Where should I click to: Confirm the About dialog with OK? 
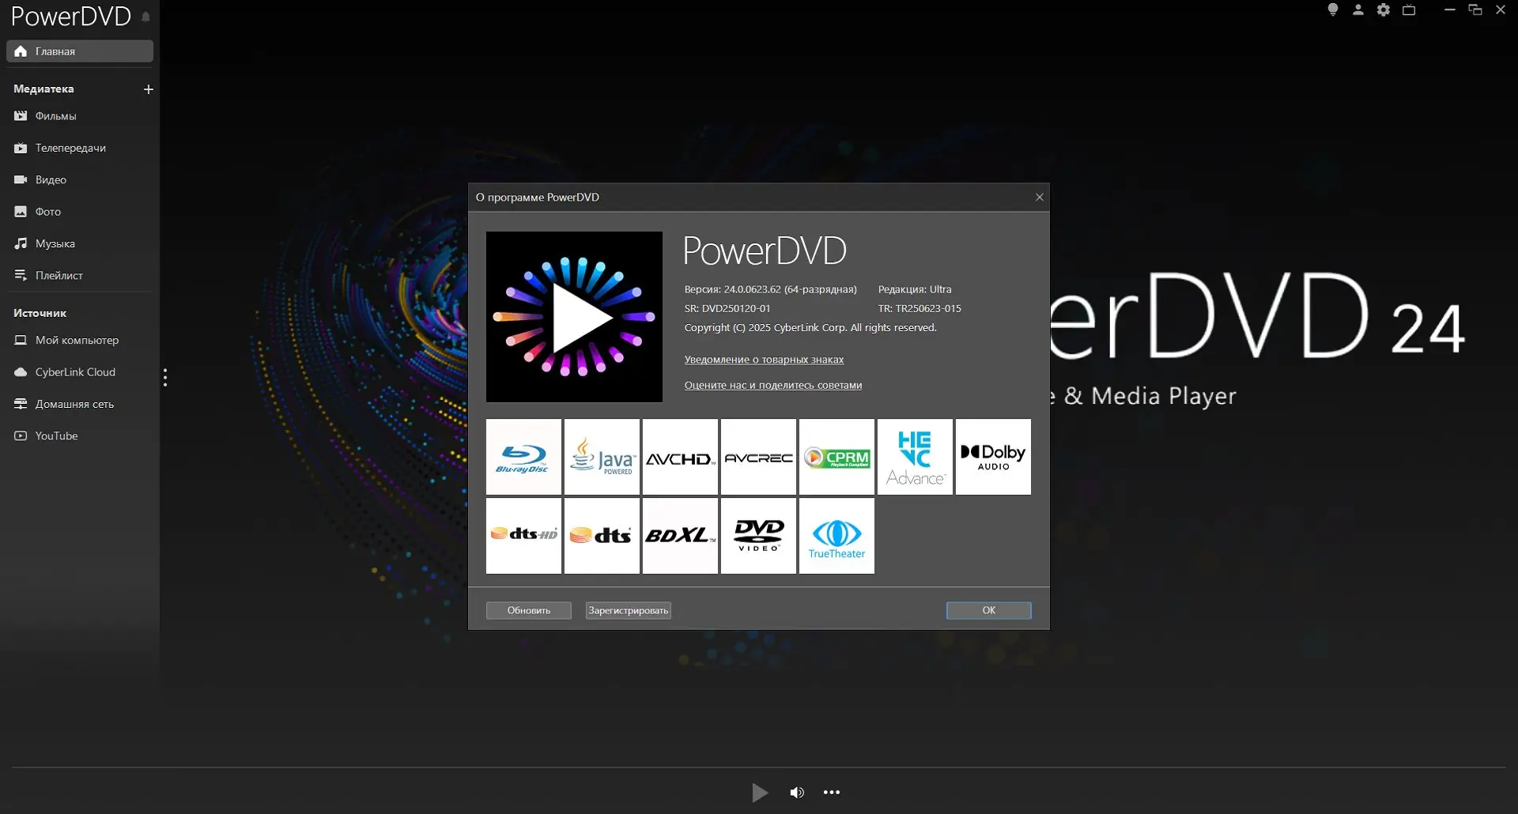pos(989,610)
